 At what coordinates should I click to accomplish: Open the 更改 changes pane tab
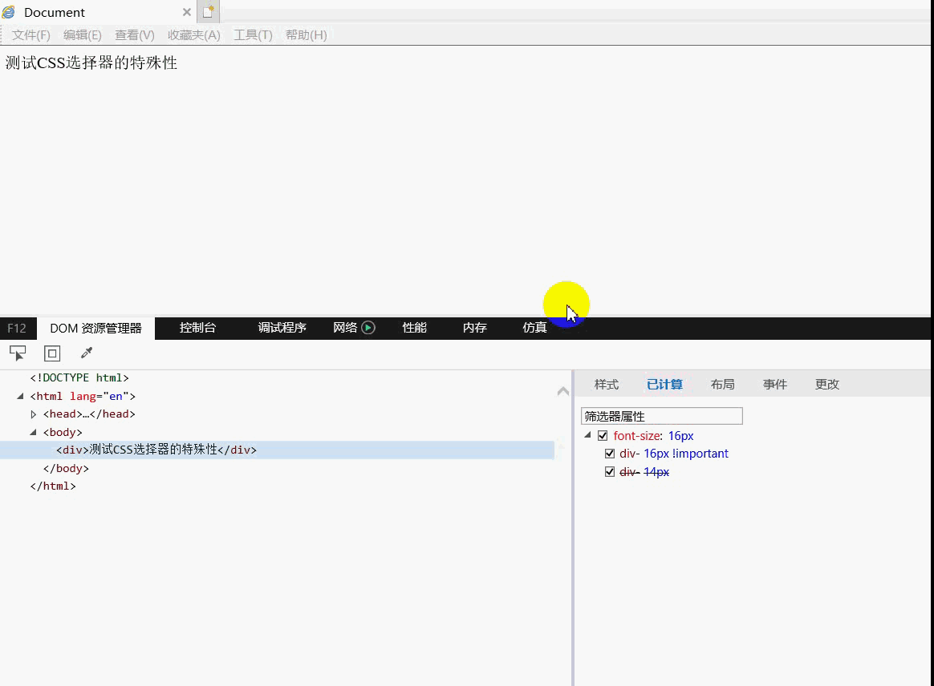pyautogui.click(x=827, y=385)
